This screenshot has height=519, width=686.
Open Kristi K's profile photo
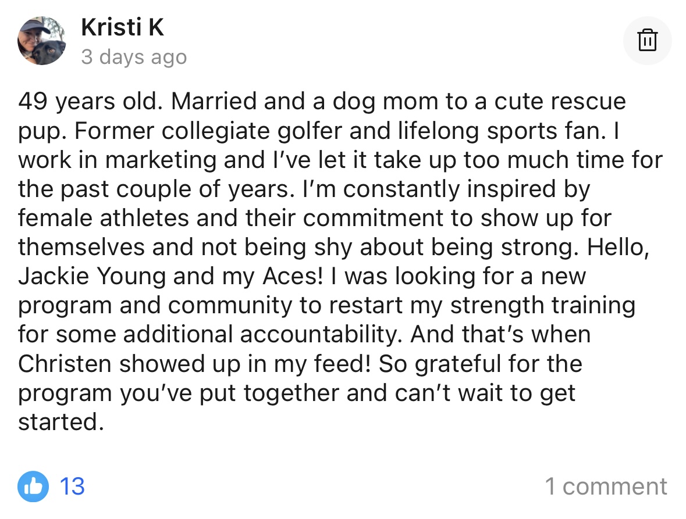tap(42, 41)
